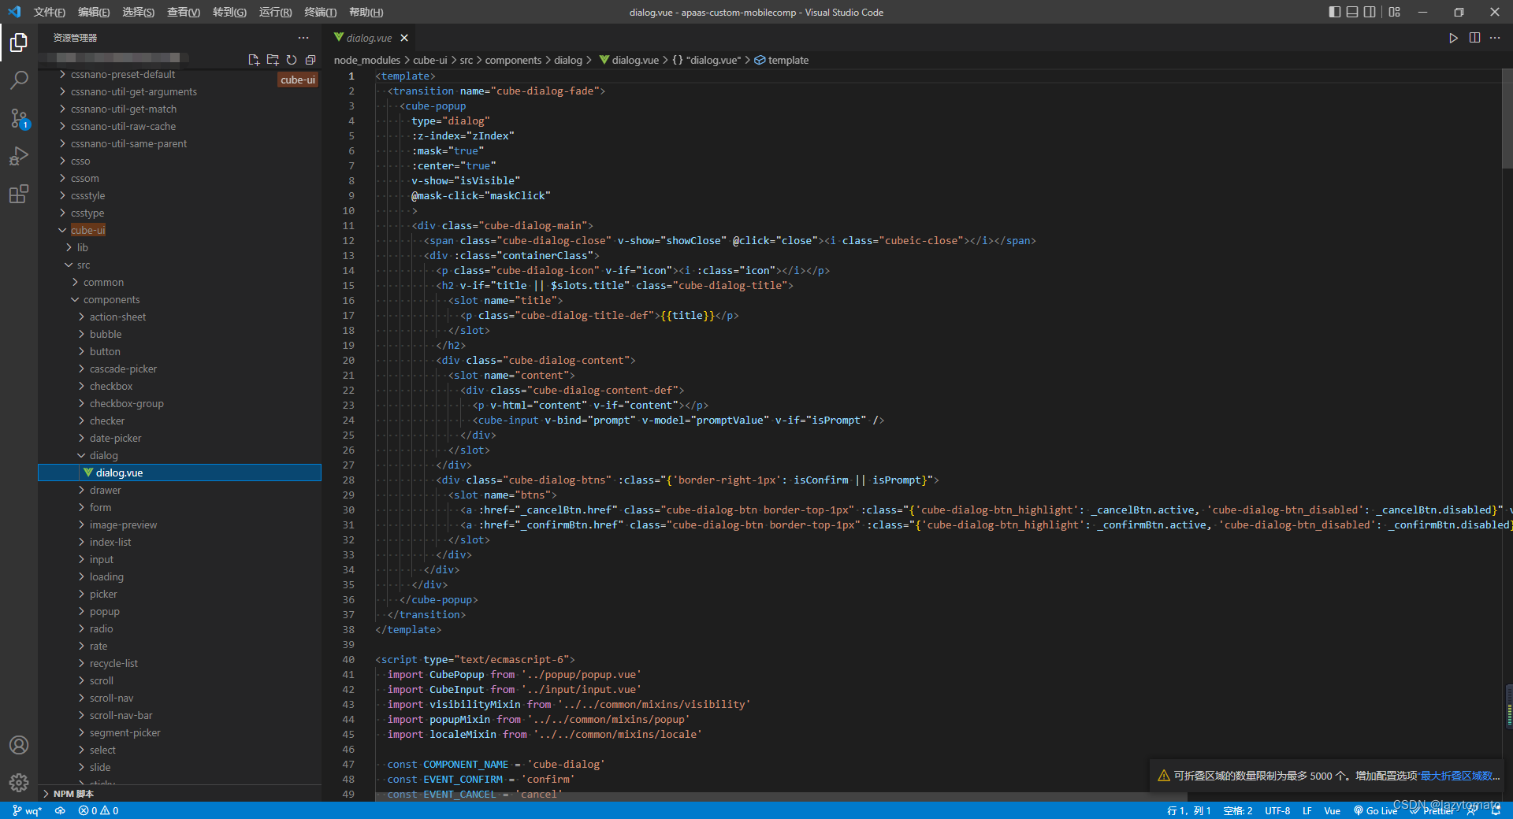Expand the NPM 脚本 section
The image size is (1513, 819).
point(72,794)
